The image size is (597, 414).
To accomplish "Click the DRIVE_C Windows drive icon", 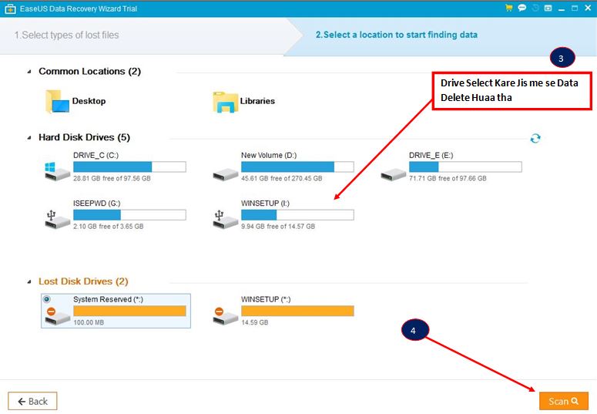I will 57,171.
